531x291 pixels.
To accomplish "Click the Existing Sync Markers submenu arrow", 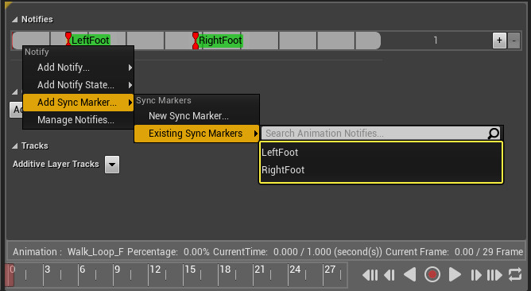I will 256,134.
